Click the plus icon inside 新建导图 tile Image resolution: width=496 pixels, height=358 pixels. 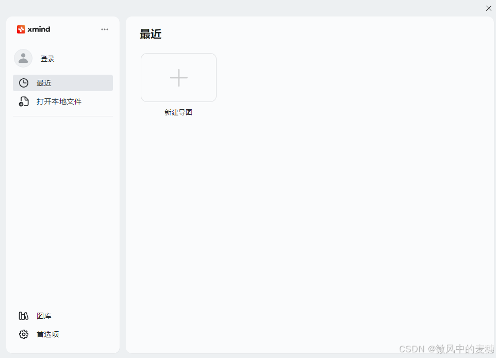pos(178,78)
